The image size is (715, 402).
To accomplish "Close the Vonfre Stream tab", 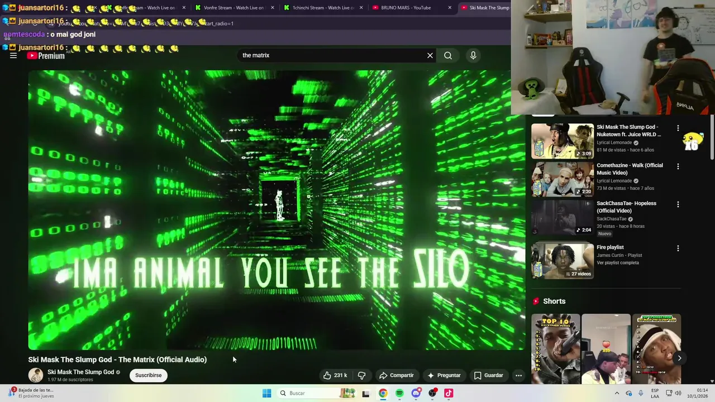I will (273, 8).
